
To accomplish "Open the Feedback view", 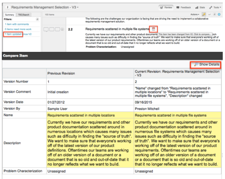I will (184, 7).
